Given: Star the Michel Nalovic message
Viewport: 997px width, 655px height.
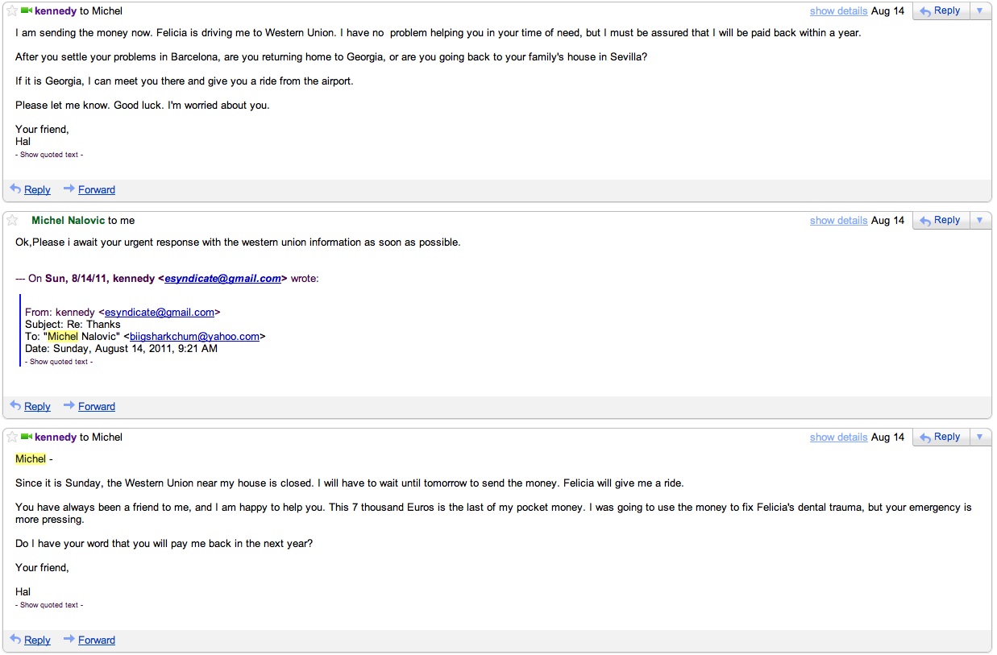Looking at the screenshot, I should 12,221.
